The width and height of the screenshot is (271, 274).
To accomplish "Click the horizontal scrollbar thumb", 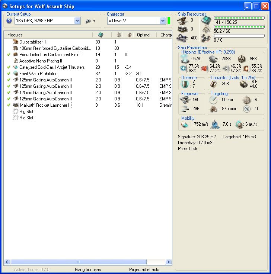I will coord(79,262).
